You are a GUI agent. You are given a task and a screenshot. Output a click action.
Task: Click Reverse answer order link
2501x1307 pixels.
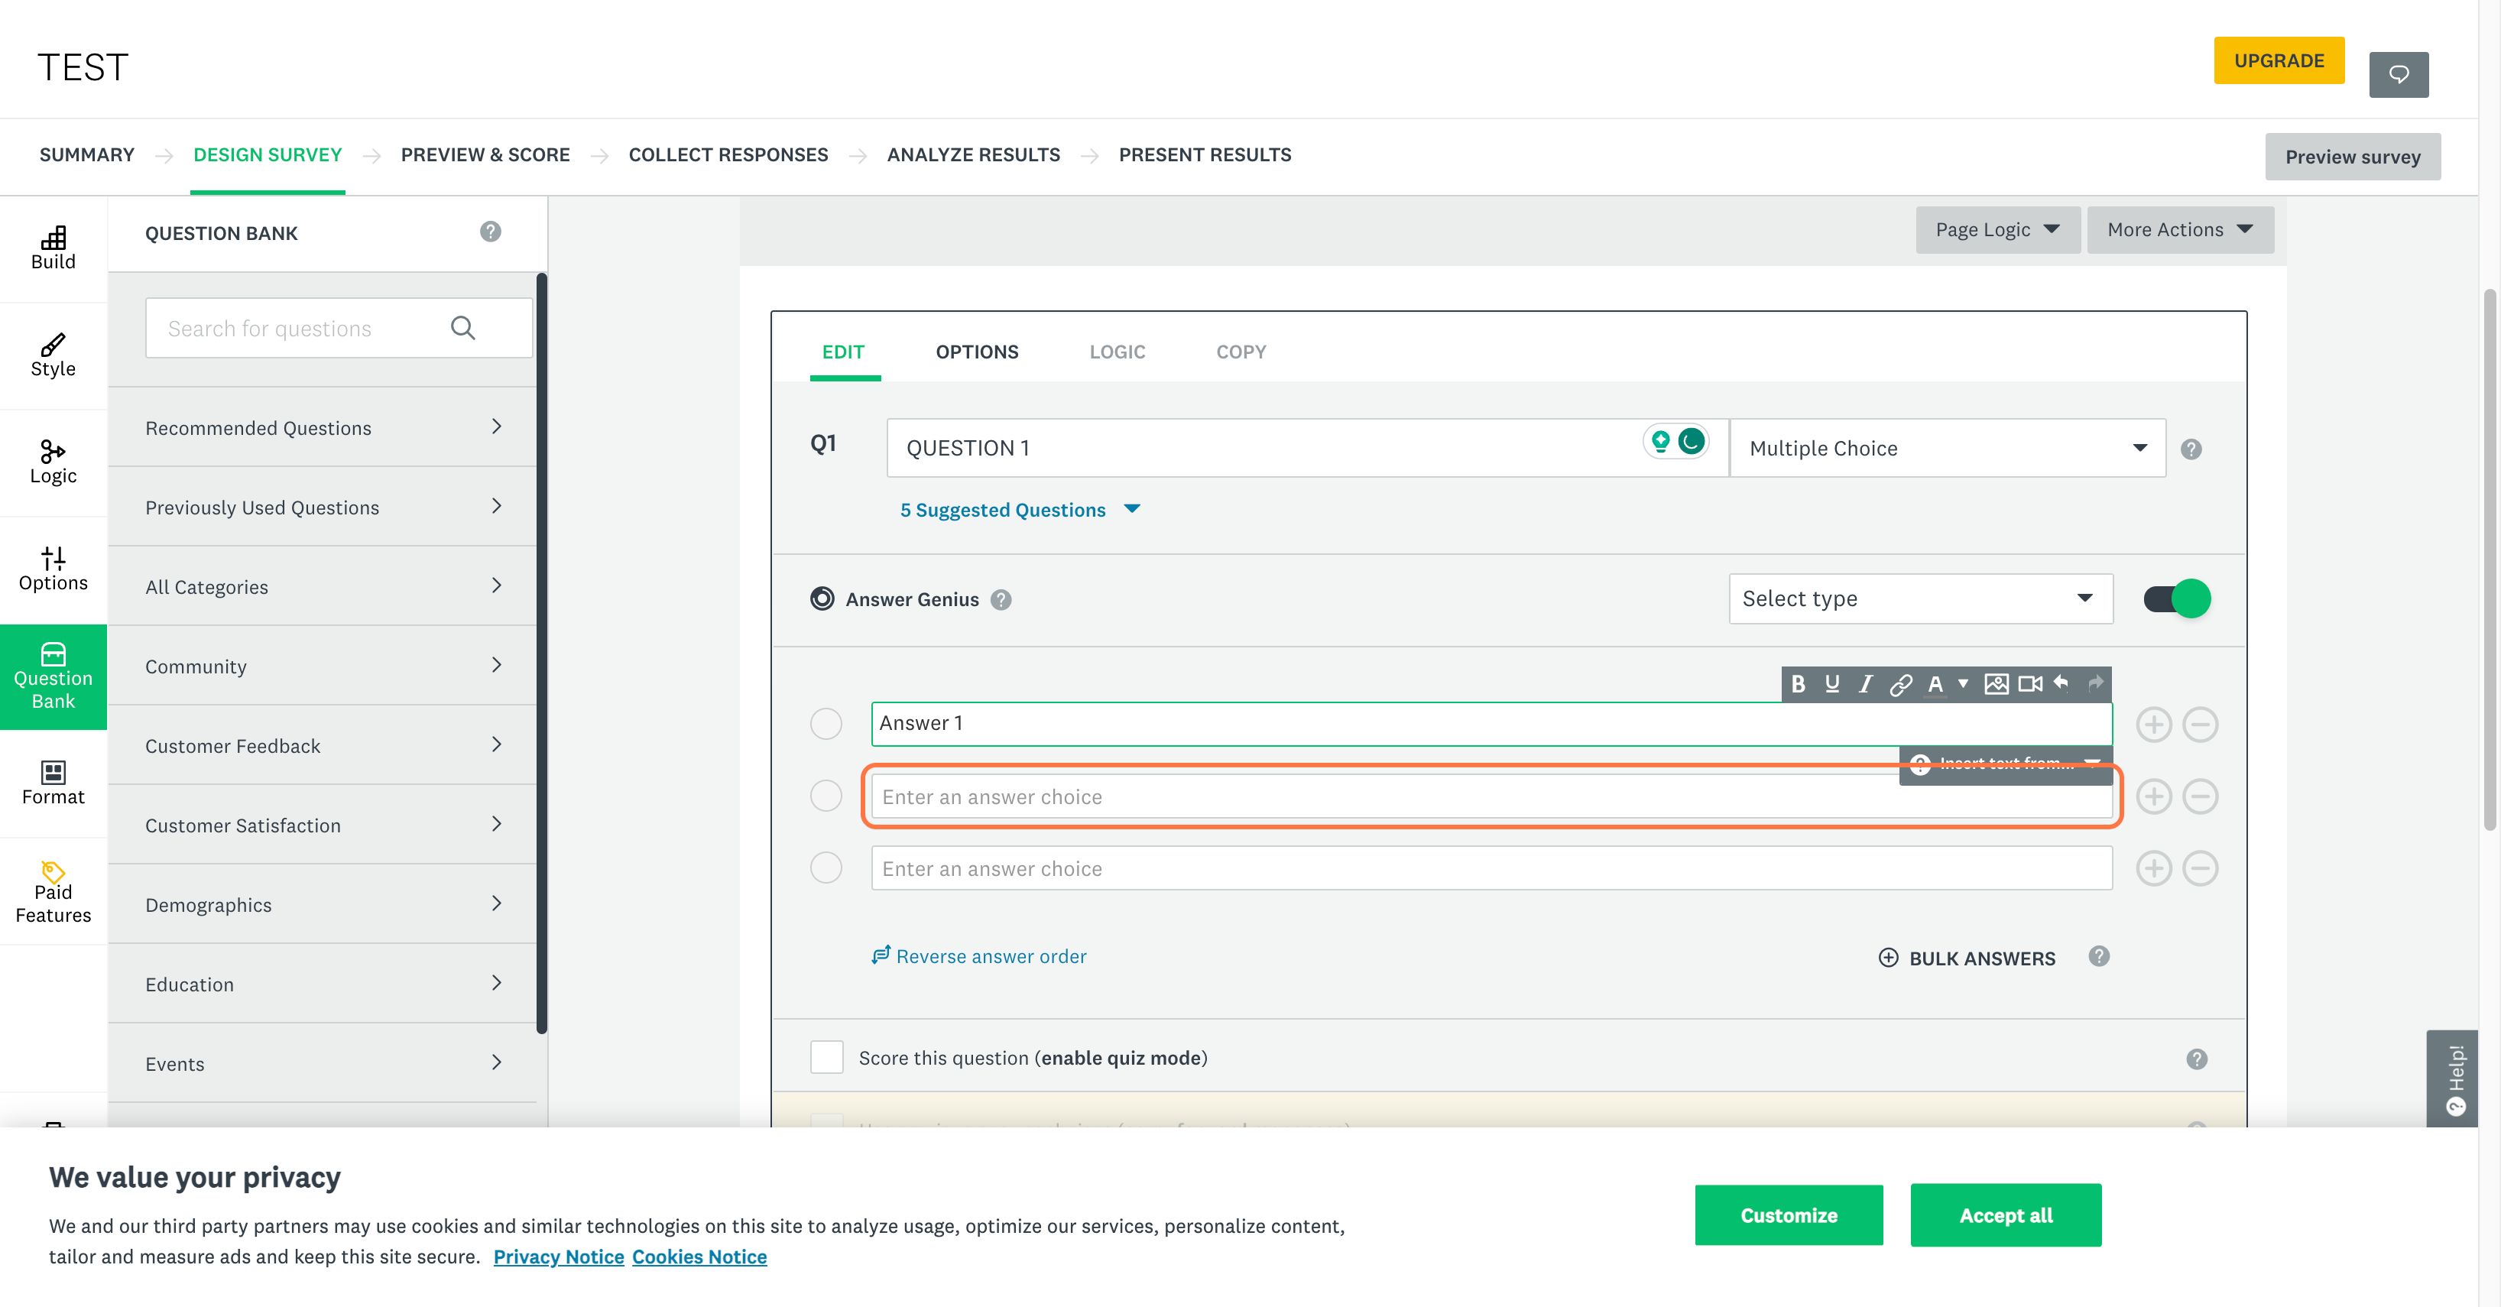pos(978,956)
